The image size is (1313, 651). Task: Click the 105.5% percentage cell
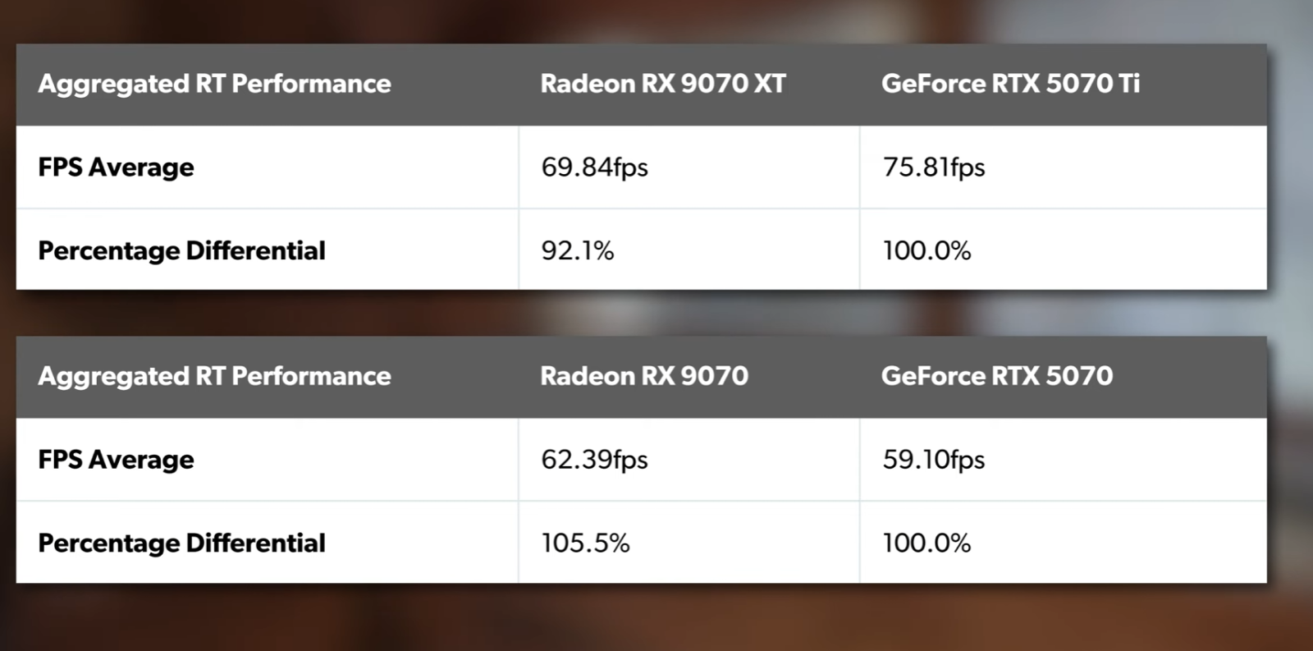tap(689, 542)
